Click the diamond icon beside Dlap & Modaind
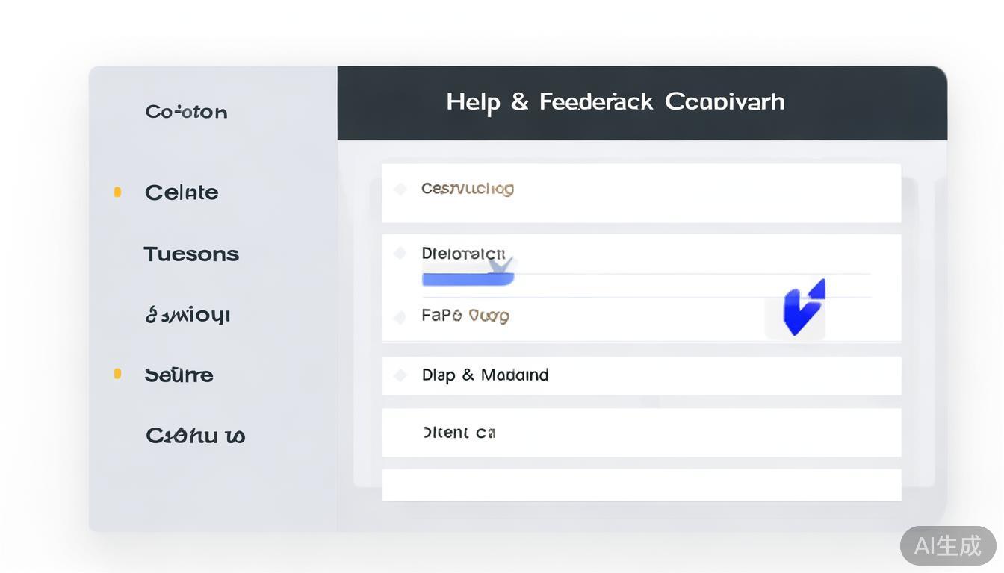Screen dimensions: 1004x573 tap(400, 375)
